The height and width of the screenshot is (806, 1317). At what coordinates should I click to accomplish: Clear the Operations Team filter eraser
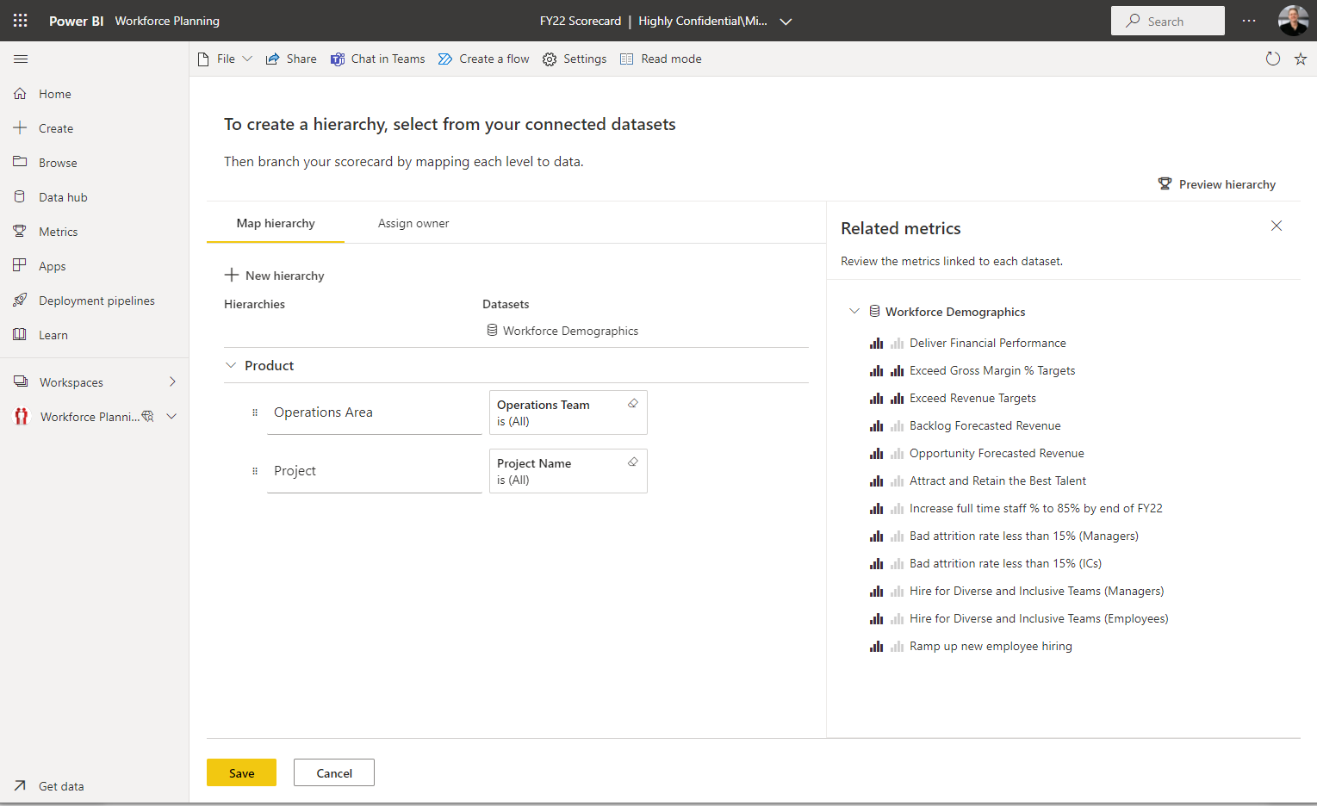point(633,404)
